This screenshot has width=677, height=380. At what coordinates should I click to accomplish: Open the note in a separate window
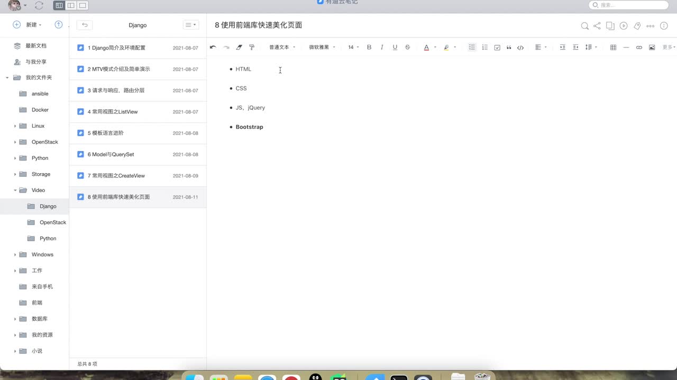point(610,26)
